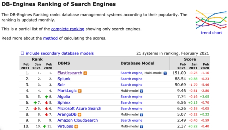
Task: Click the Search engine link in the Algolia row
Action: point(131,97)
